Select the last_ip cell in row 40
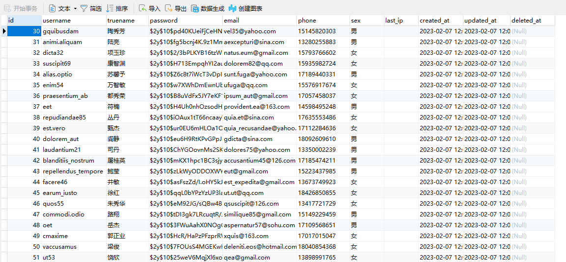 (x=401, y=139)
